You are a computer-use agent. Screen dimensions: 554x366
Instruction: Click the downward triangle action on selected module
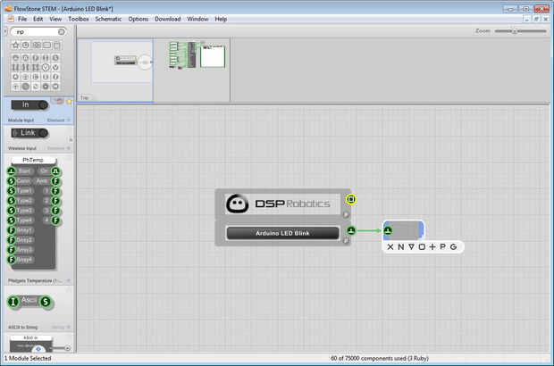click(411, 246)
